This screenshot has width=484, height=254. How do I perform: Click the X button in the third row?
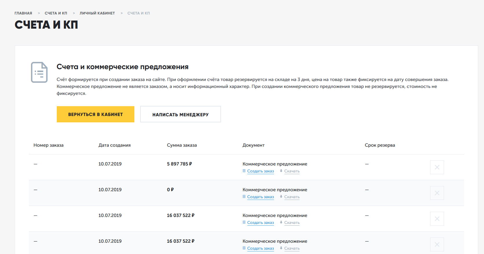point(437,219)
